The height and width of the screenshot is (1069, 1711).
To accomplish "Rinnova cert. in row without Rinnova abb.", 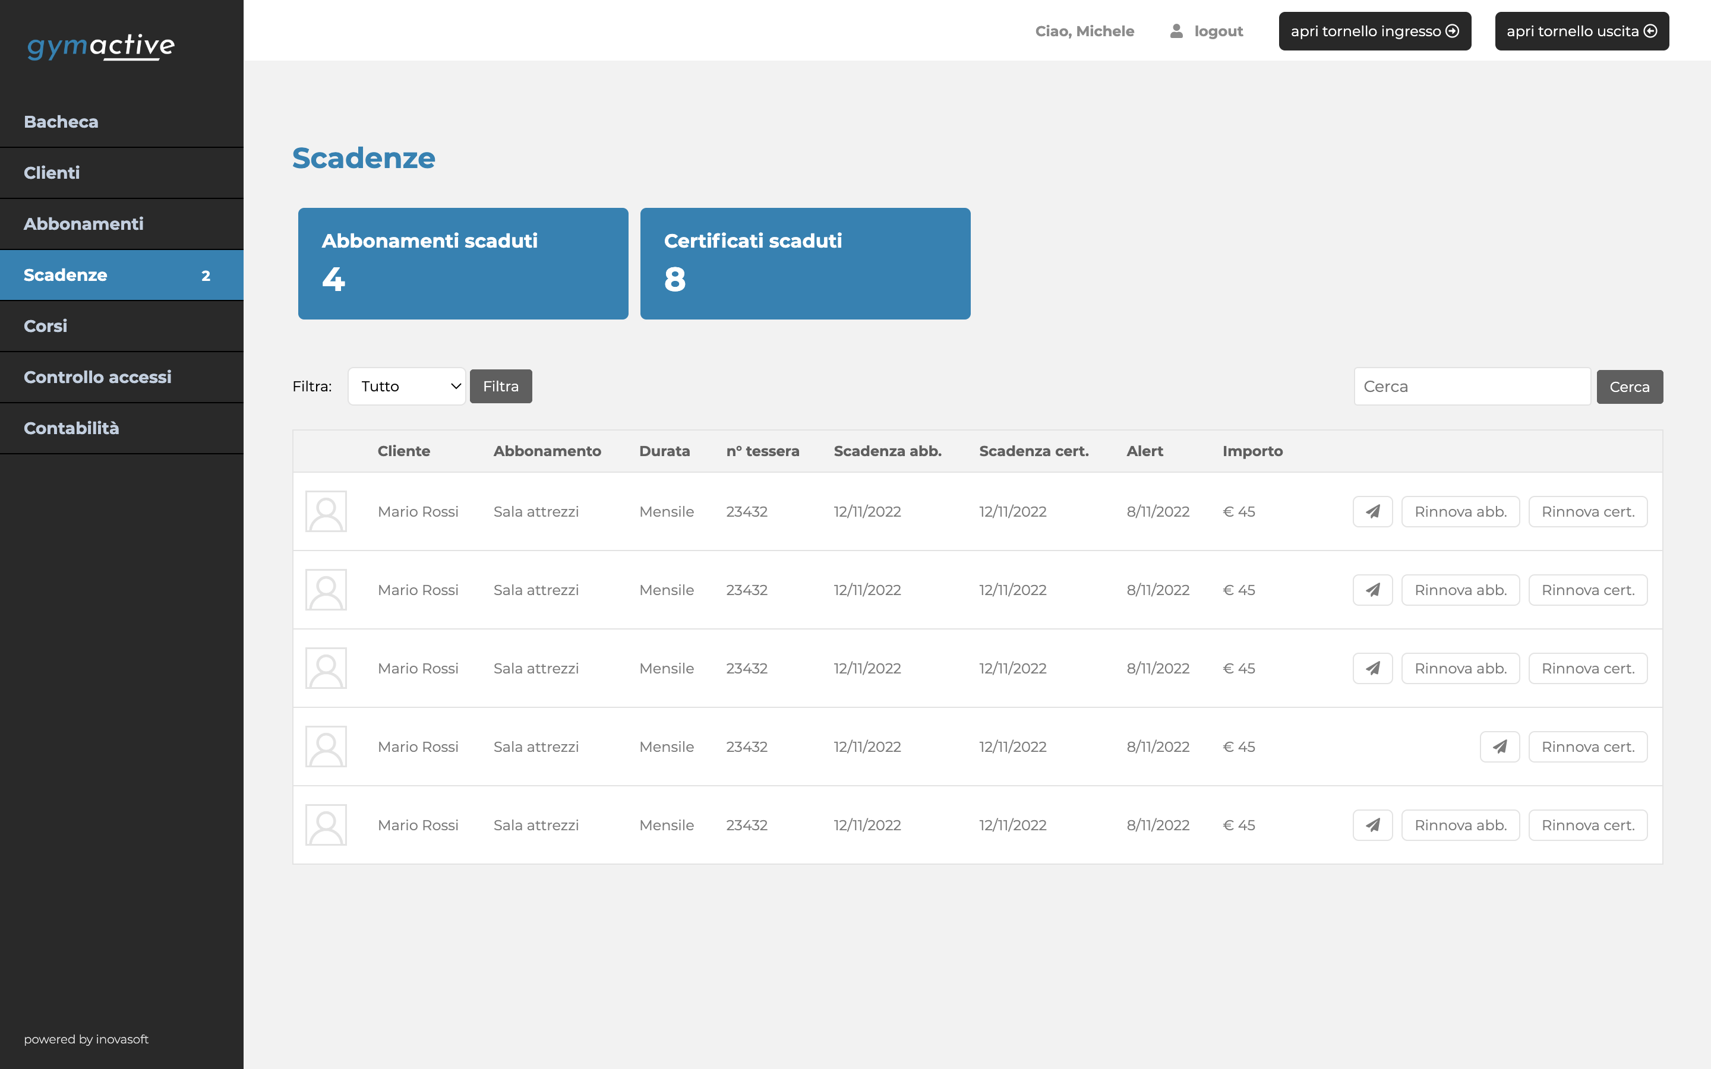I will 1588,747.
